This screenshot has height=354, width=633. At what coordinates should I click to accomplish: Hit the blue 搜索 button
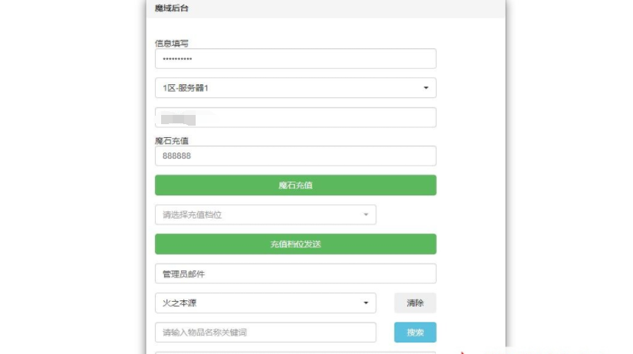coord(415,333)
